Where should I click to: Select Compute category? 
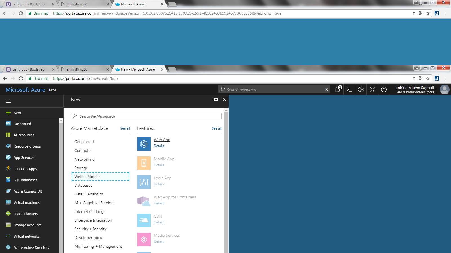click(82, 150)
